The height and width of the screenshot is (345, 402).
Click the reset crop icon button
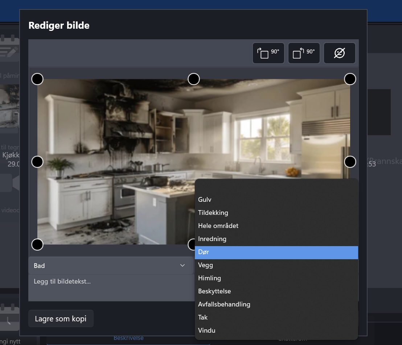[x=340, y=53]
